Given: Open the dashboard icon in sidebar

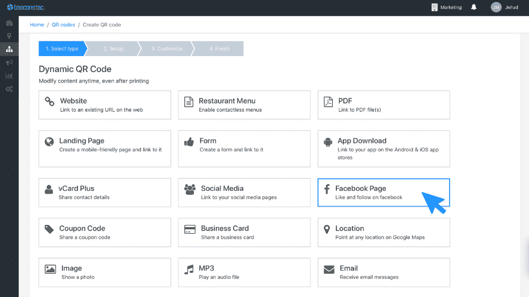Looking at the screenshot, I should [9, 23].
